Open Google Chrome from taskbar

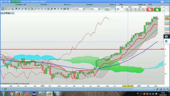click(x=11, y=94)
